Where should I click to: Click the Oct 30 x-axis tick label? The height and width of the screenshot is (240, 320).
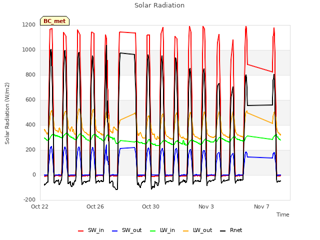(150, 206)
